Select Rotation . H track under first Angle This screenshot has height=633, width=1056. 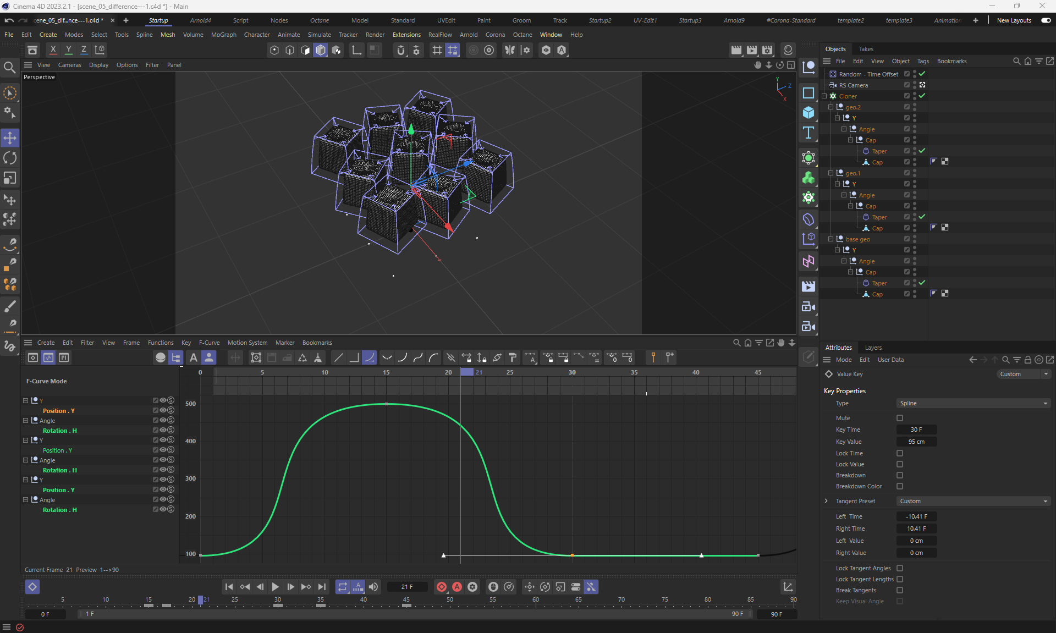[x=60, y=431]
